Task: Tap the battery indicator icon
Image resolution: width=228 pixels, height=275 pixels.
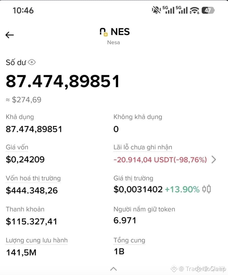Action: (208, 10)
